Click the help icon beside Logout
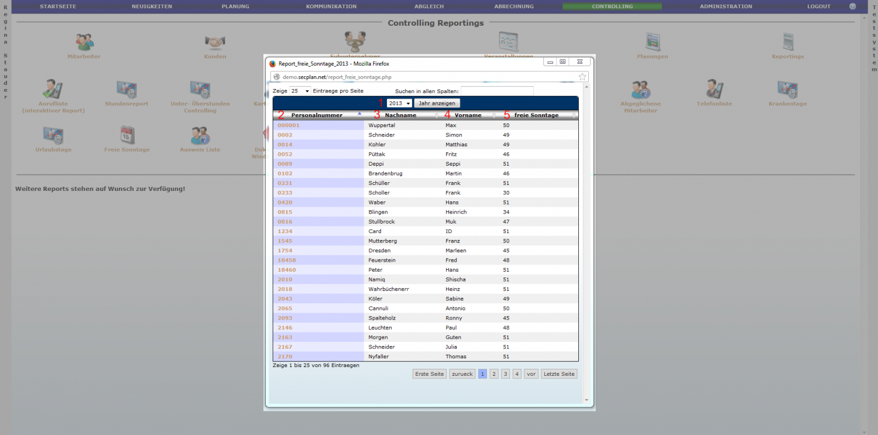 pyautogui.click(x=852, y=6)
